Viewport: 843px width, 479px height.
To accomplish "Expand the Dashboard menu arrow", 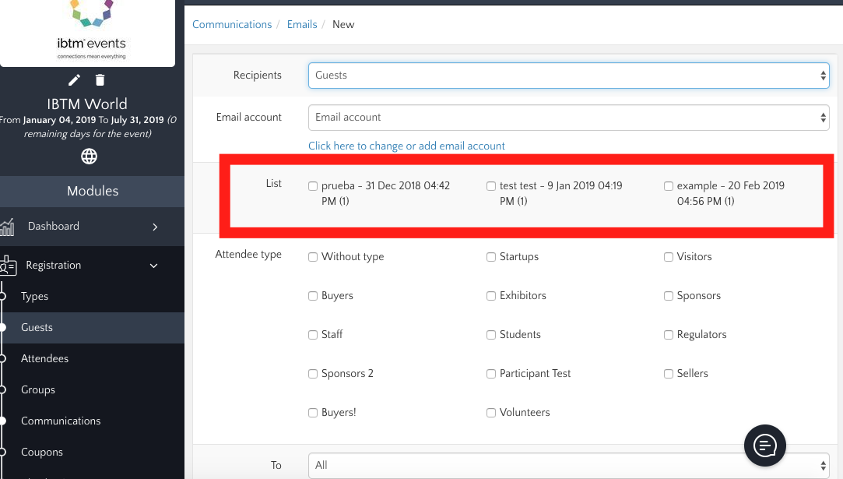I will point(154,227).
